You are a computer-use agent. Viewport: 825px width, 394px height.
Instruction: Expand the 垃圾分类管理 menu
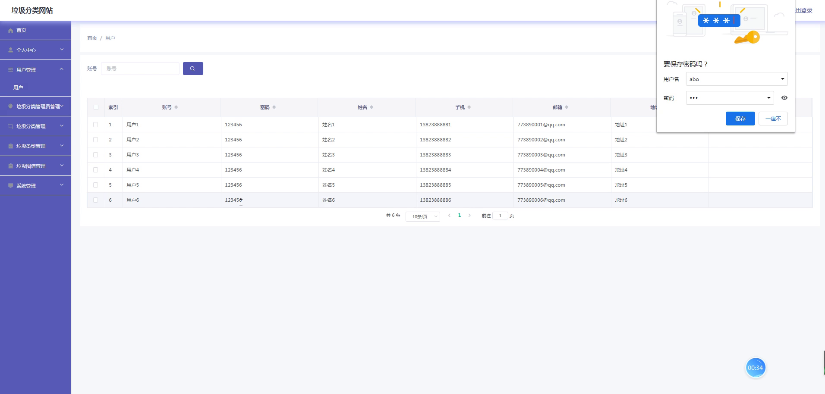(x=35, y=126)
